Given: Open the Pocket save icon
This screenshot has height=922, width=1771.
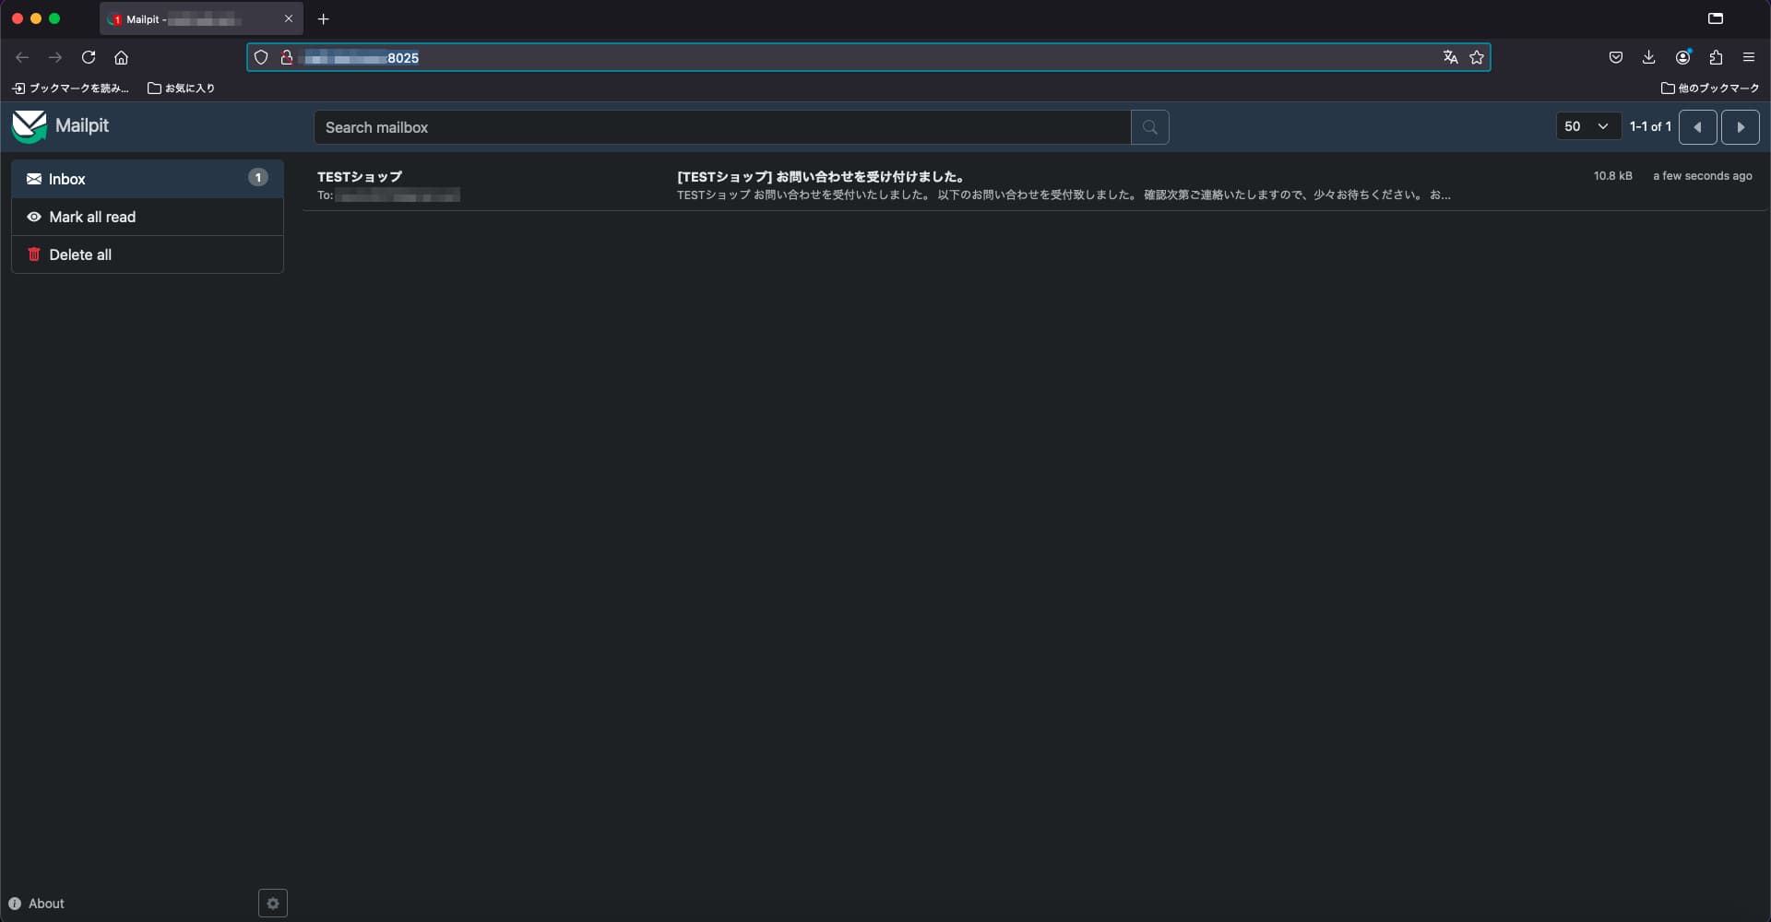Looking at the screenshot, I should 1616,57.
